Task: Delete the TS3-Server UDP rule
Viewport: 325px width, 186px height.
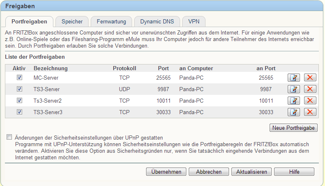Action: click(x=310, y=89)
